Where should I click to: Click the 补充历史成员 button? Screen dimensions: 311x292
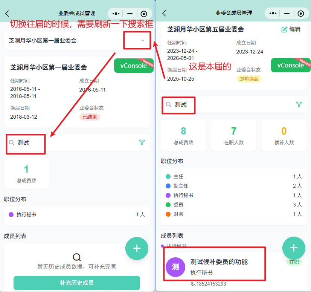pyautogui.click(x=77, y=283)
